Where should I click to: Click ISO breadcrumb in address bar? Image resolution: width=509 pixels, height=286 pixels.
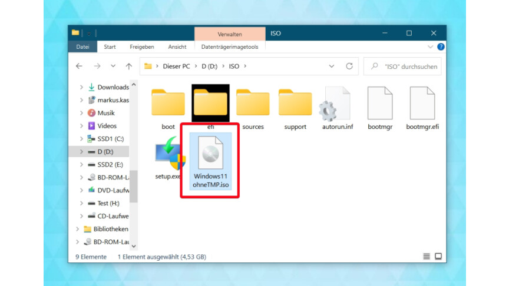click(234, 66)
